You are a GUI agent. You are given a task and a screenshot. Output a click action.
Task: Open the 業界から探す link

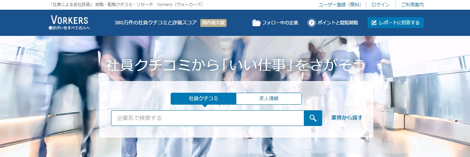pos(347,118)
